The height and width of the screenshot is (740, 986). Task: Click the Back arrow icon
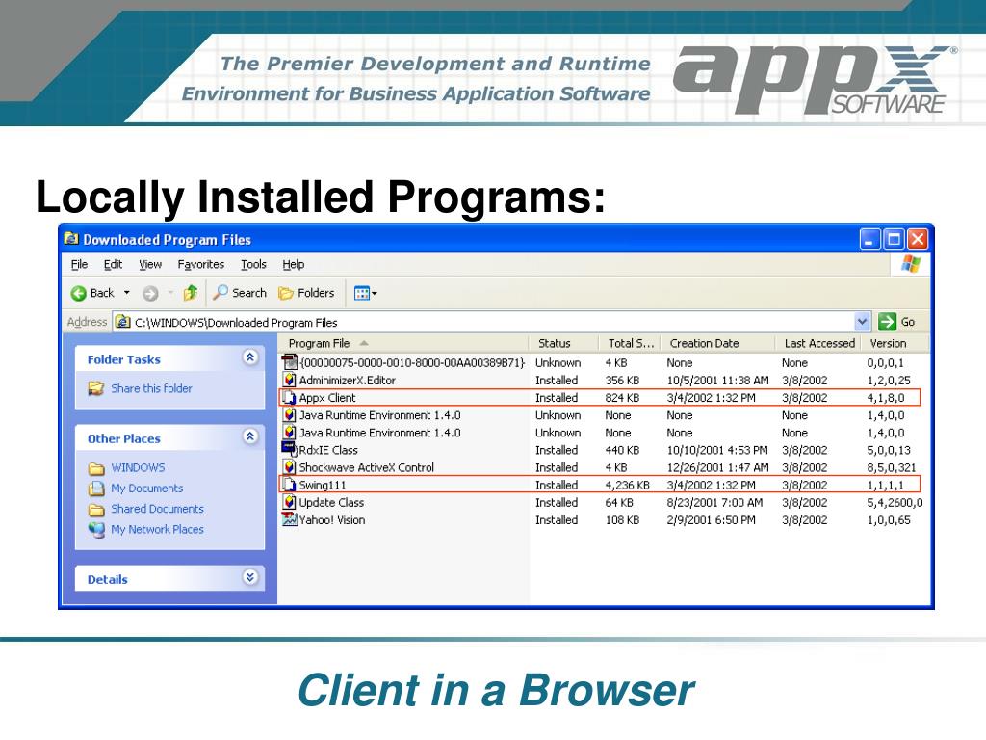click(x=79, y=293)
